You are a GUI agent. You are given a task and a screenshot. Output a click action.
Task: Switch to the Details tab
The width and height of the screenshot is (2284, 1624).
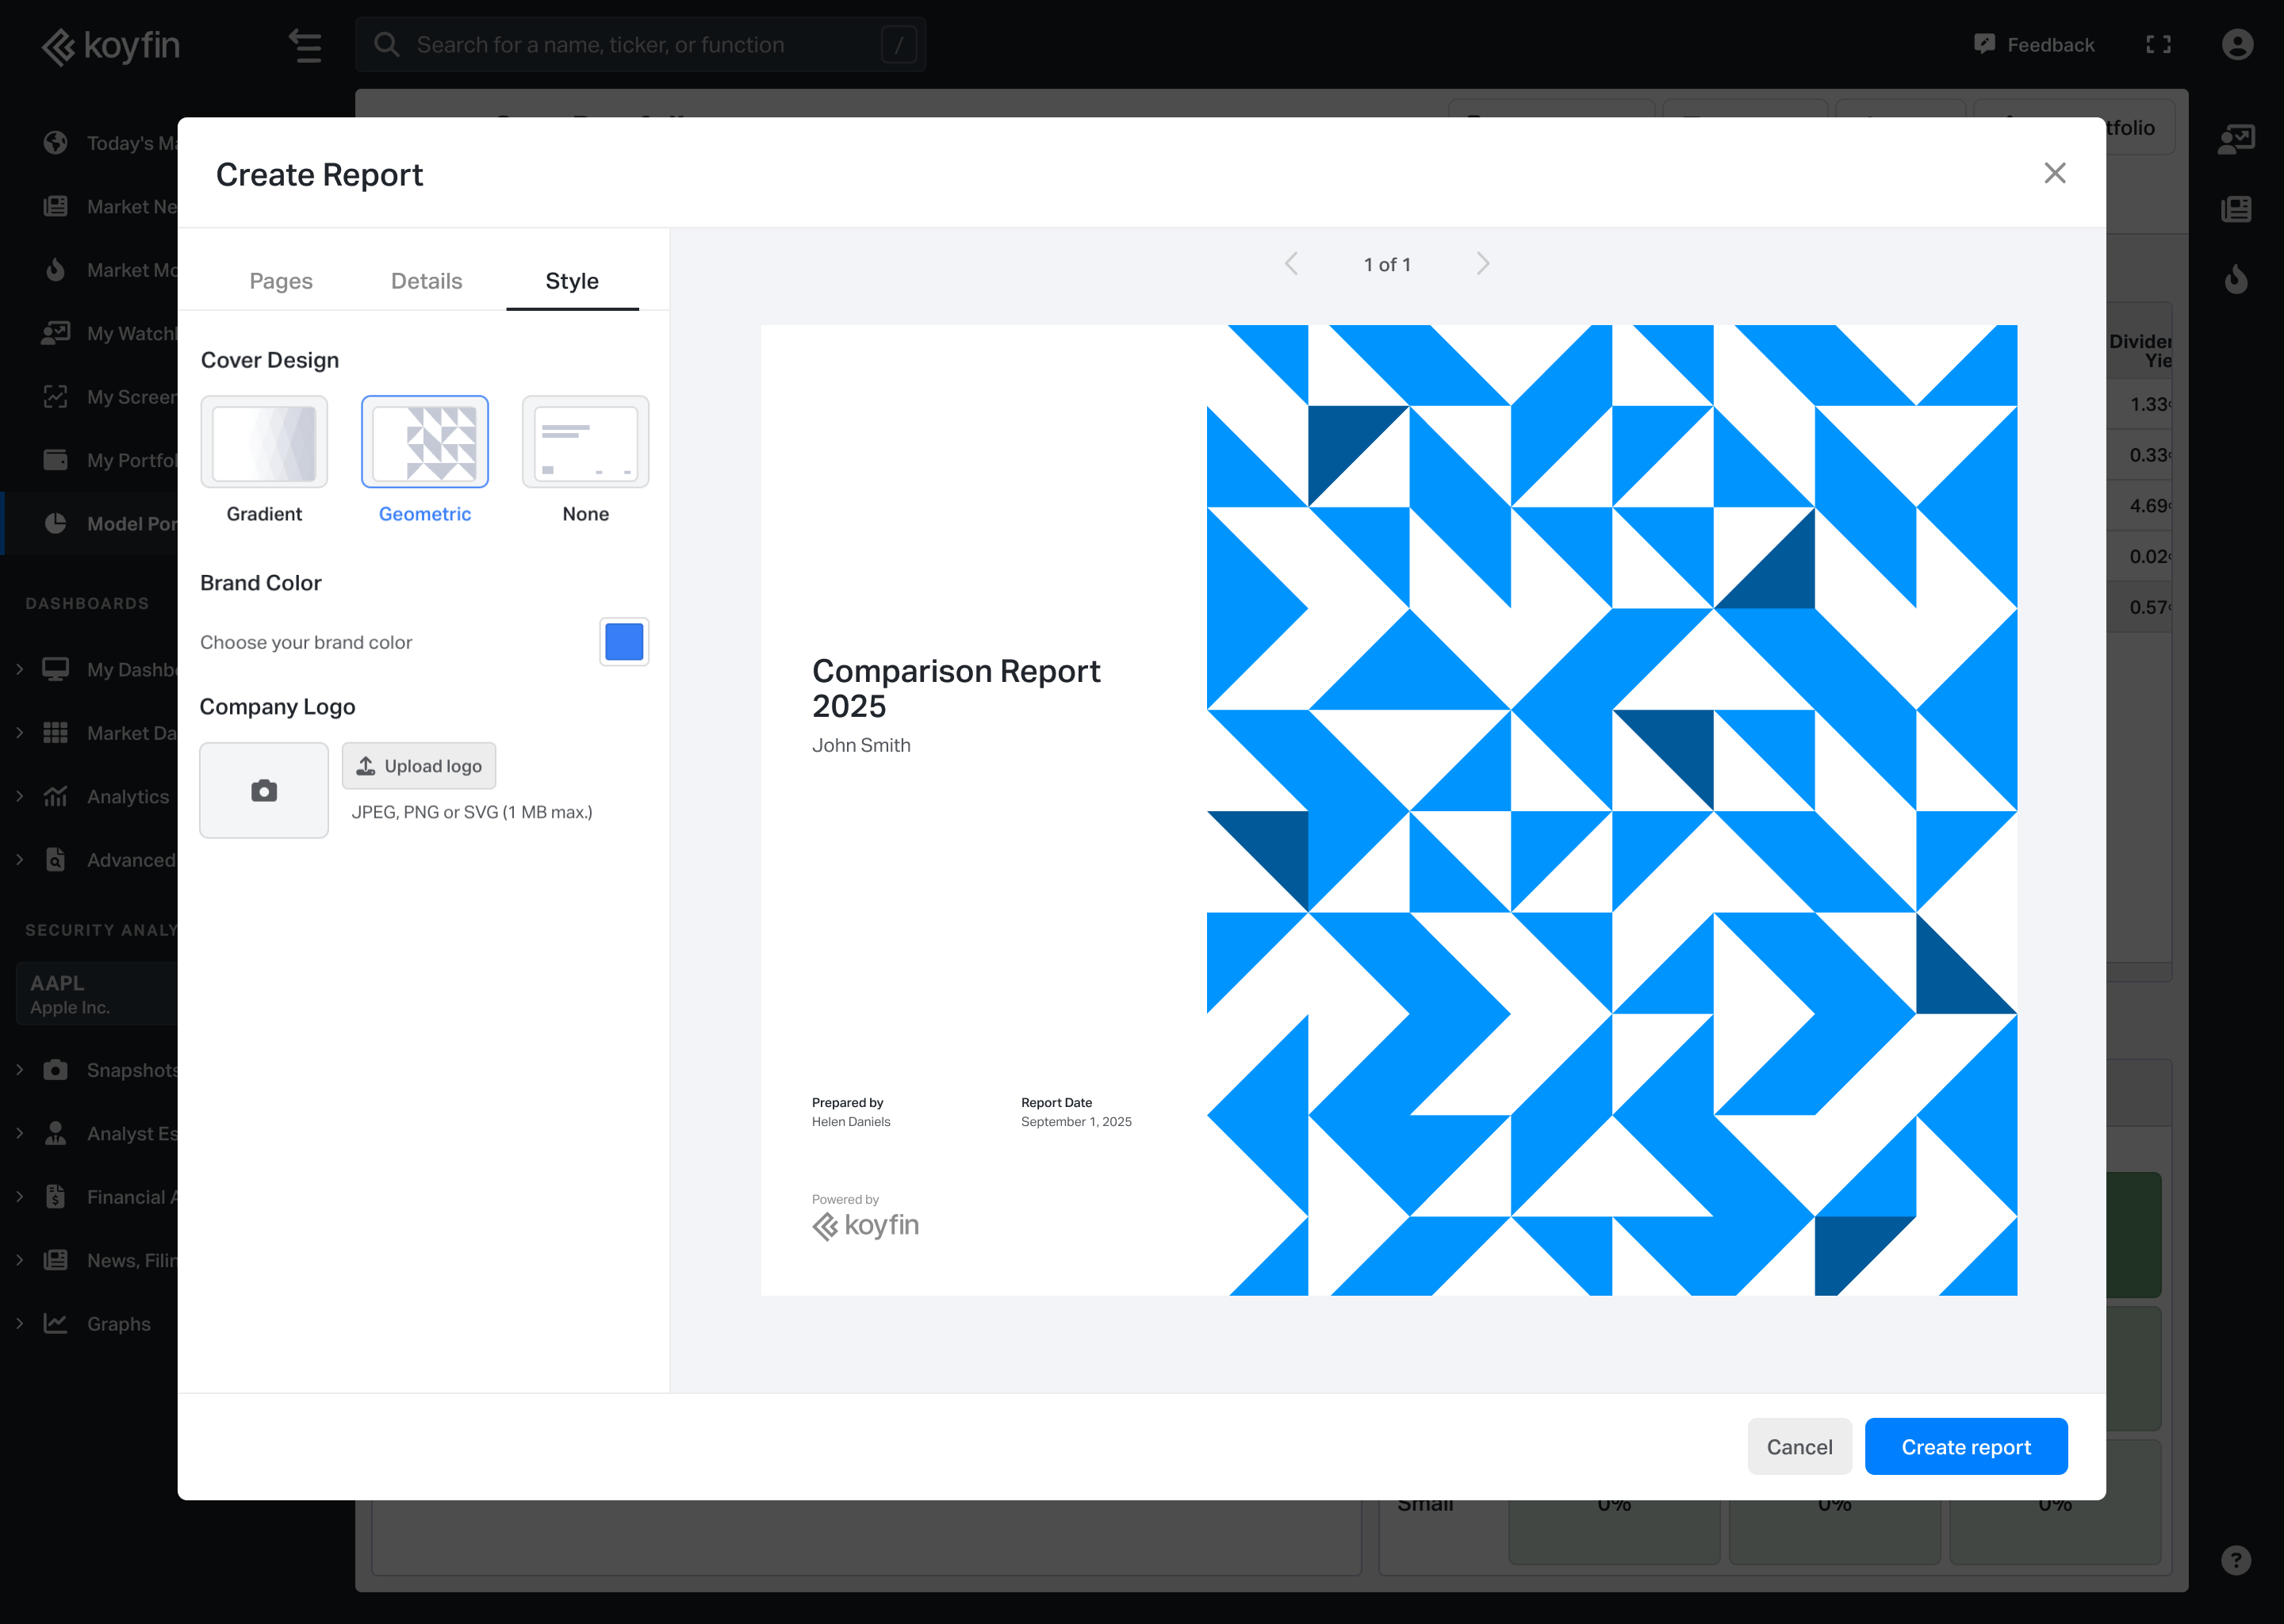427,281
